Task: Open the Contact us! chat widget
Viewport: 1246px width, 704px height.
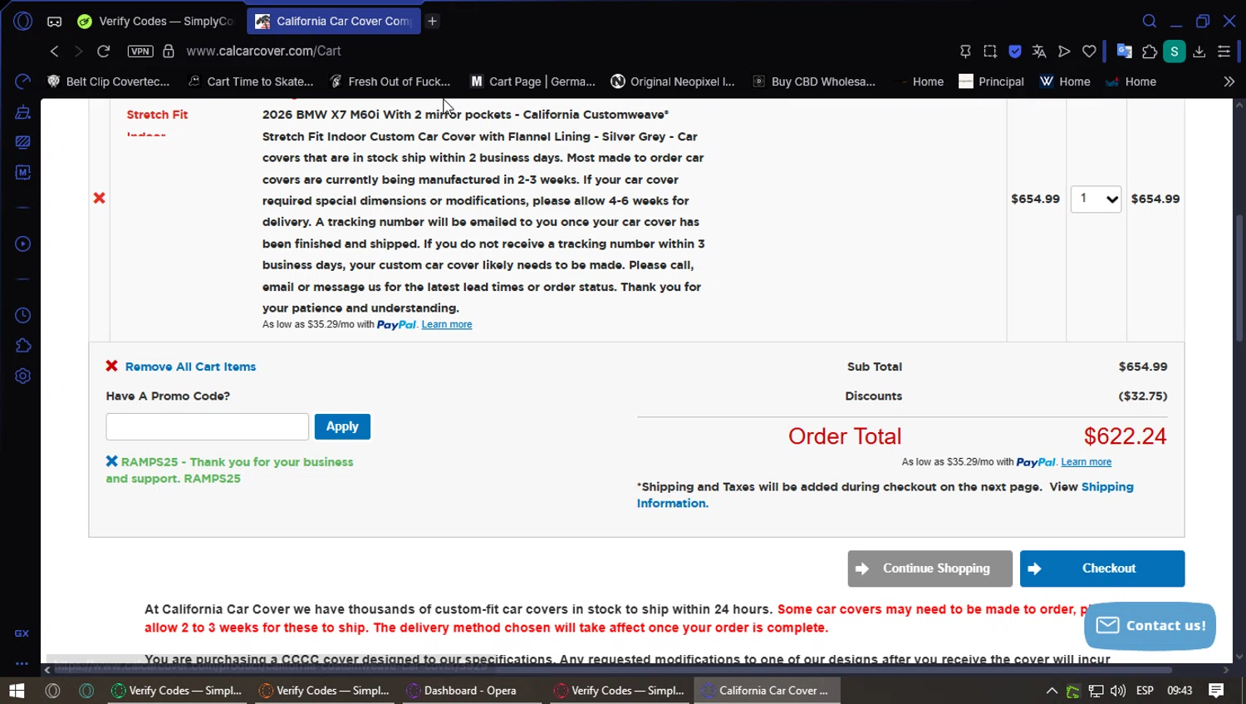Action: 1150,626
